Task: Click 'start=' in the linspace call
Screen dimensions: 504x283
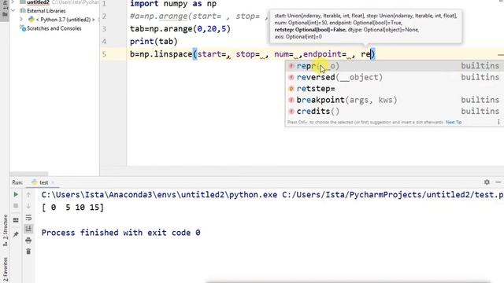Action: [x=212, y=54]
